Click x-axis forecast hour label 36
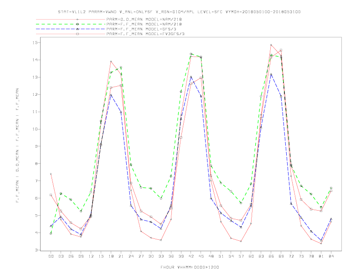The width and height of the screenshot is (361, 279). coord(171,256)
